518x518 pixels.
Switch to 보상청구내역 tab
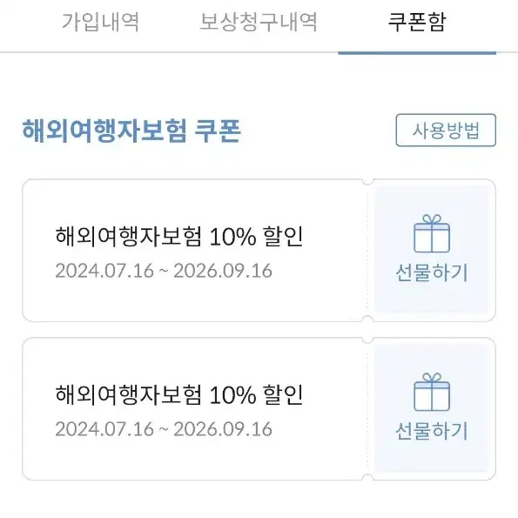tap(259, 22)
